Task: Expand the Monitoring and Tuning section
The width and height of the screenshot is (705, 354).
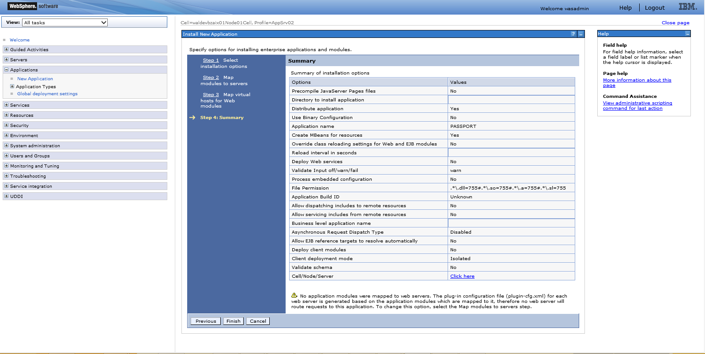Action: point(6,166)
